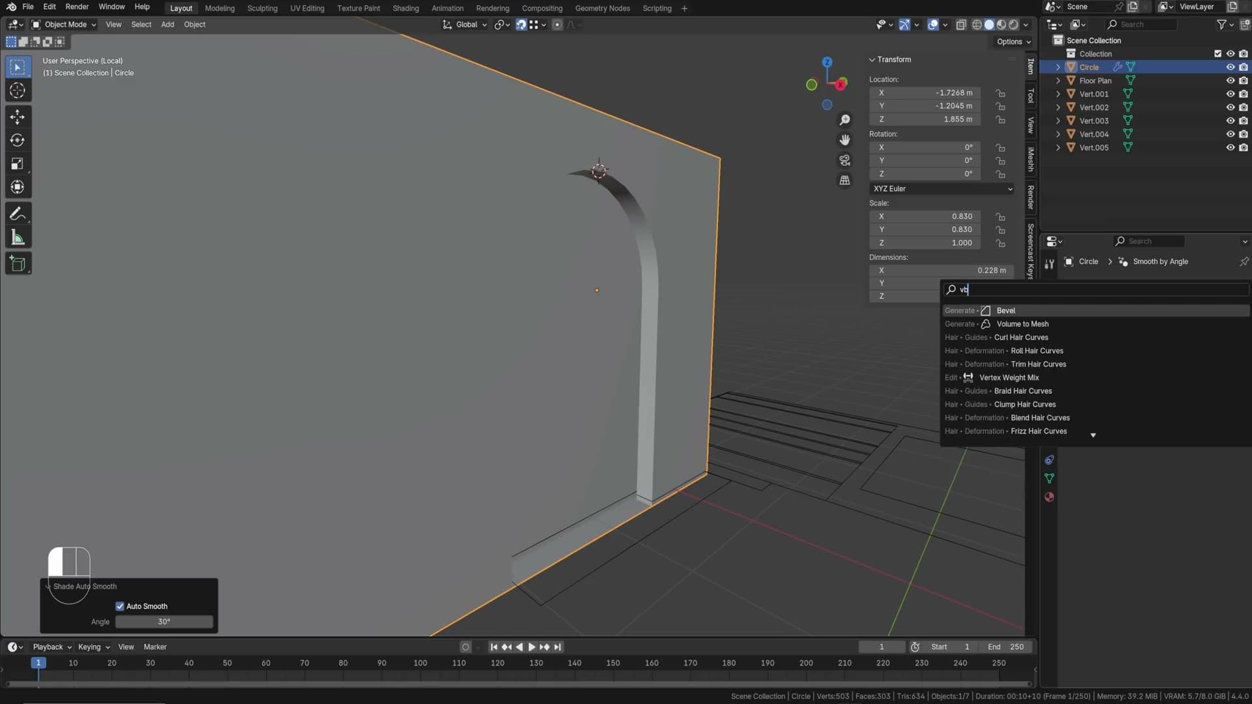Hide the Floor Plan object
Image resolution: width=1252 pixels, height=704 pixels.
point(1230,81)
